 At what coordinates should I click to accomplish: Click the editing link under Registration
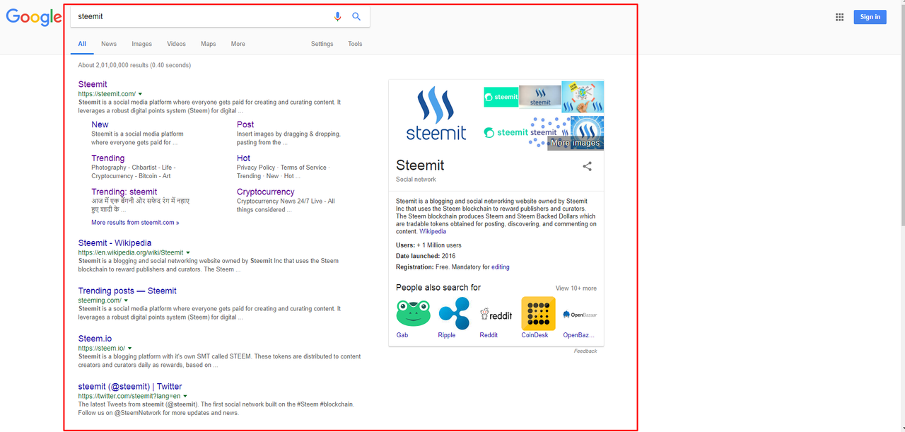point(501,267)
